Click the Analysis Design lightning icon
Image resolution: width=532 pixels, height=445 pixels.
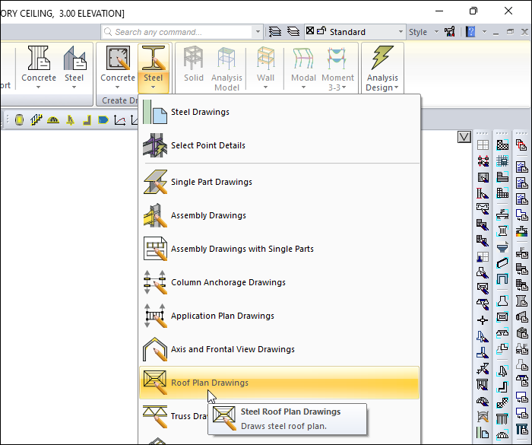[x=382, y=59]
